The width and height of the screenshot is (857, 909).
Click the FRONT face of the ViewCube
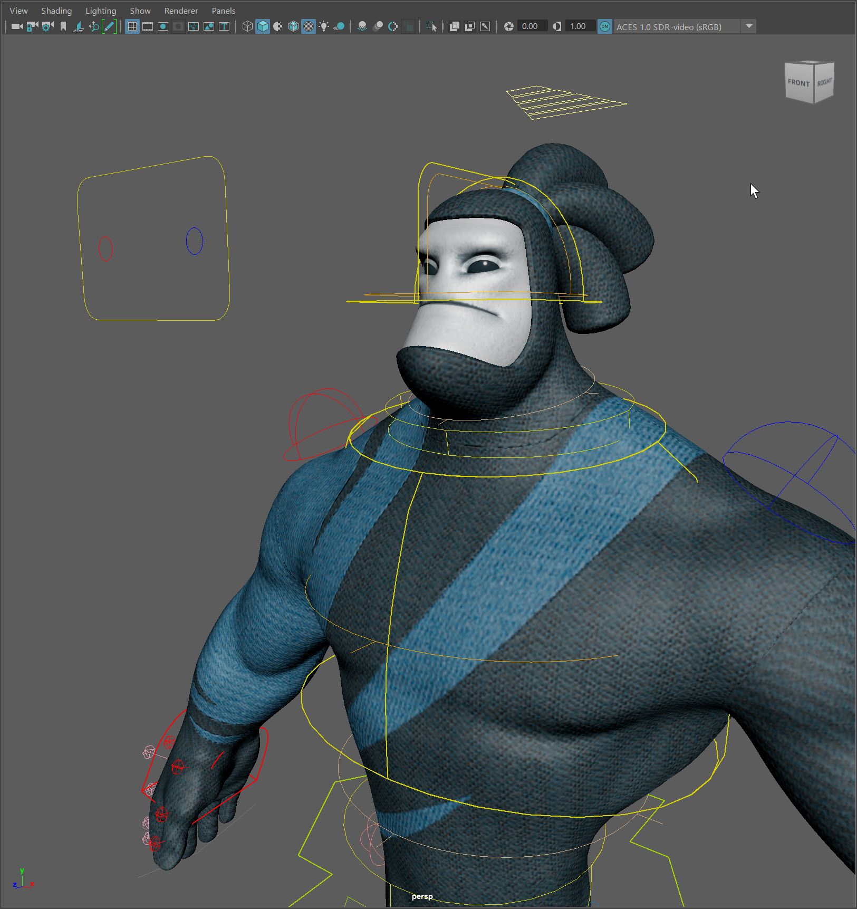(798, 83)
